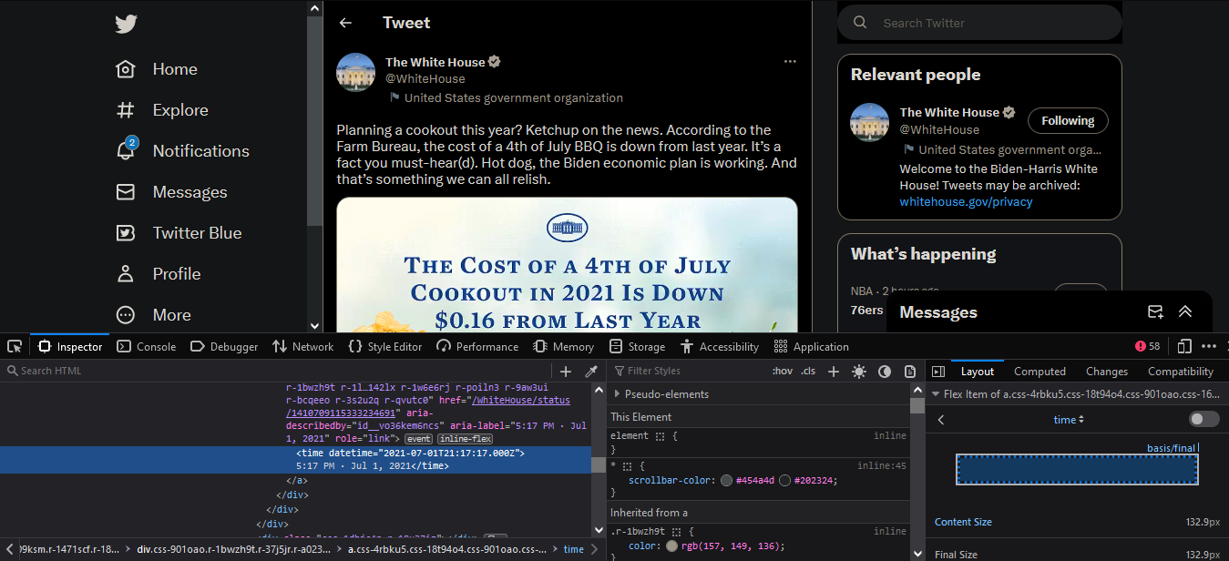Toggle dark color scheme simulation
The image size is (1229, 561).
(x=885, y=371)
